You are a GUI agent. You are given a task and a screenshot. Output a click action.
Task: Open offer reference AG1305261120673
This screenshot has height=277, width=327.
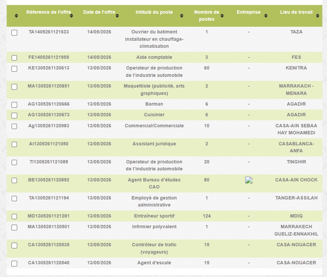pyautogui.click(x=49, y=115)
